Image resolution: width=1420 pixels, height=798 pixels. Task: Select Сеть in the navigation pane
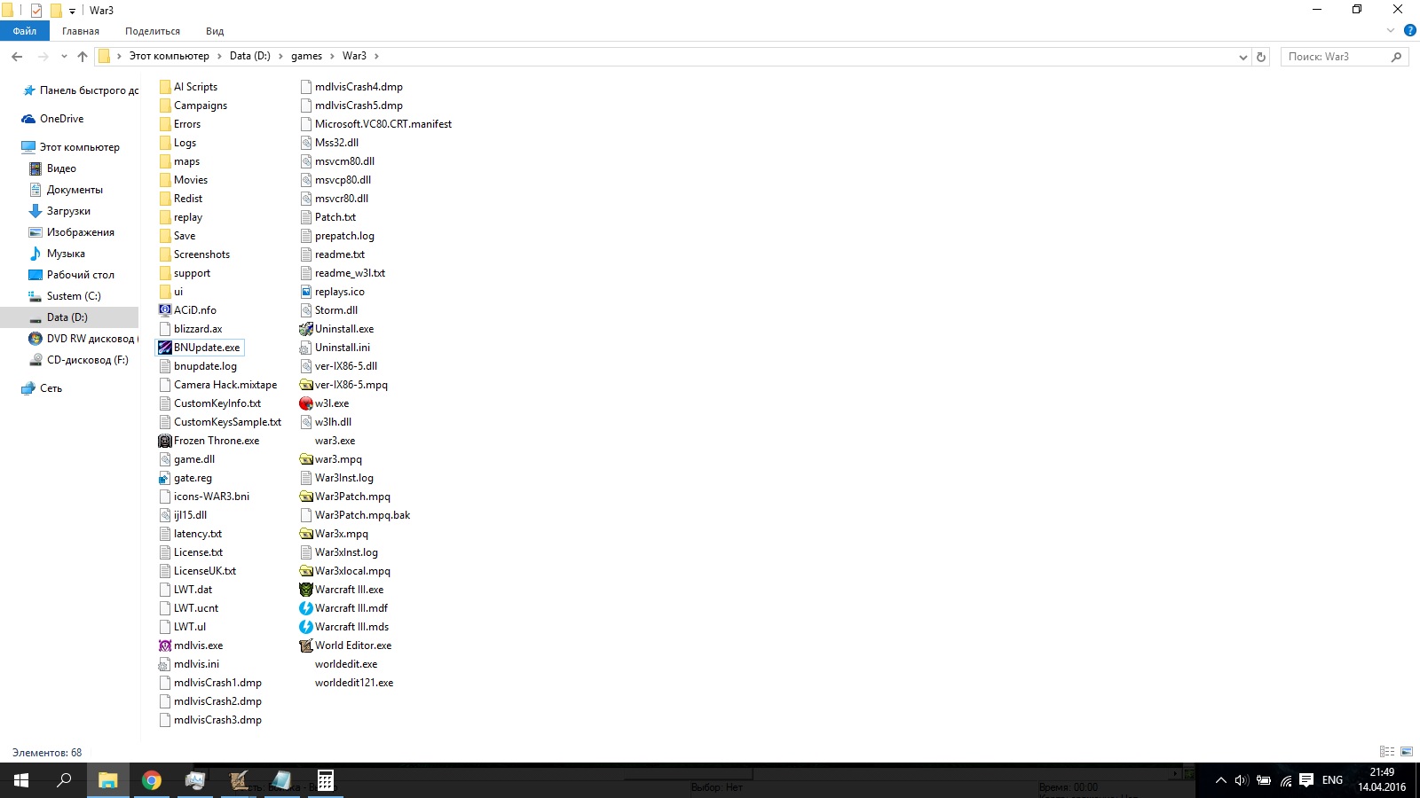pyautogui.click(x=51, y=388)
